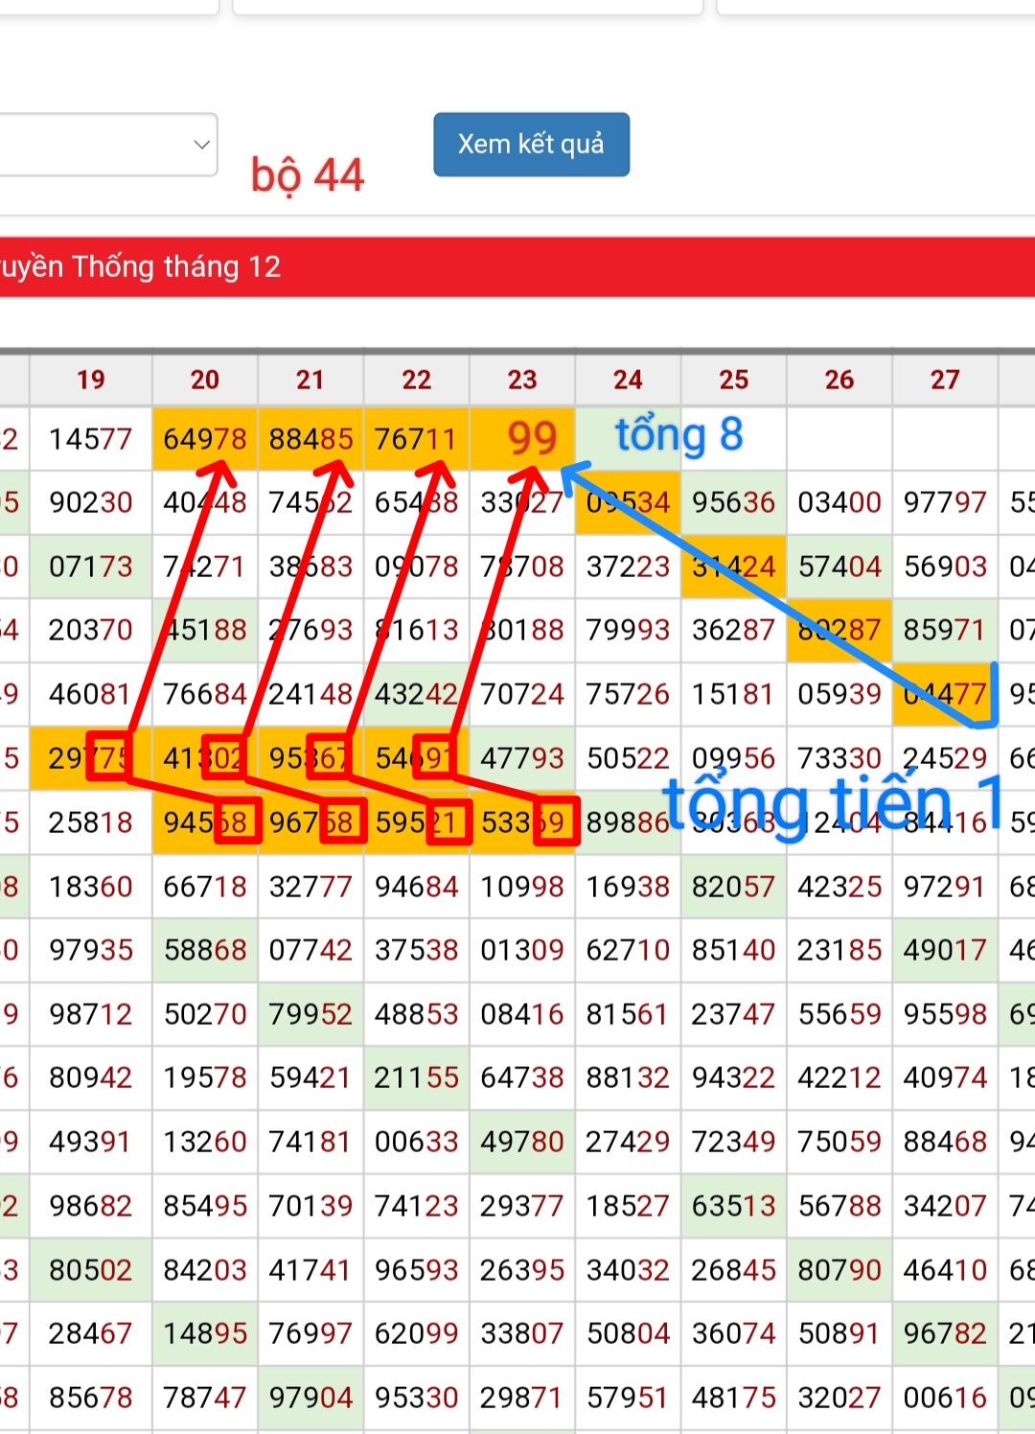Click cell 25818

(91, 822)
